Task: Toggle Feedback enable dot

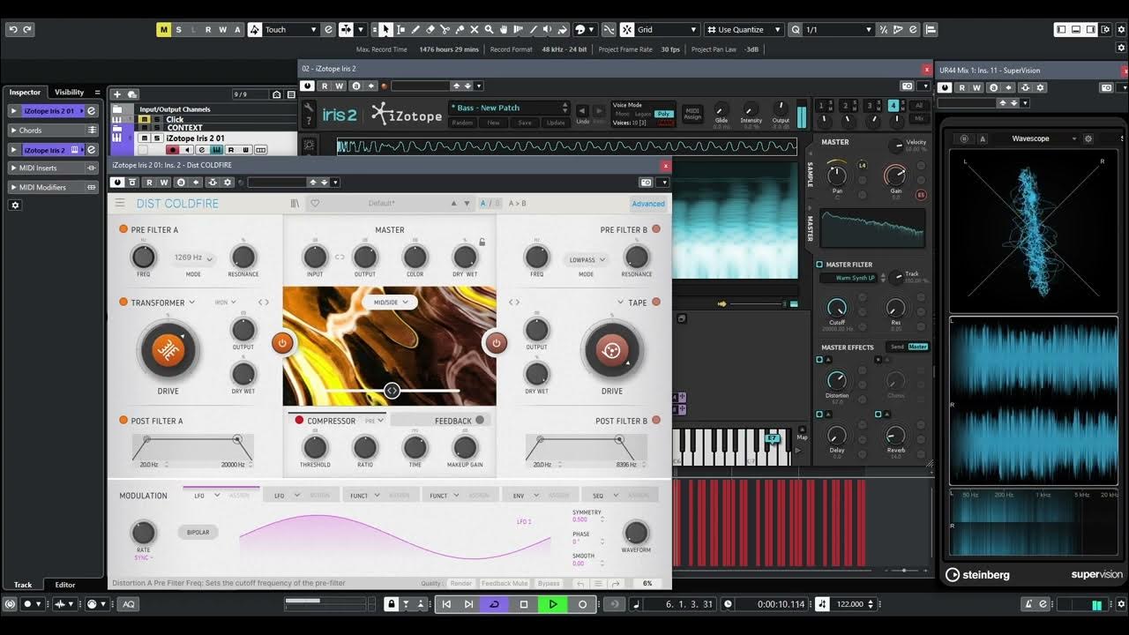Action: click(x=480, y=421)
